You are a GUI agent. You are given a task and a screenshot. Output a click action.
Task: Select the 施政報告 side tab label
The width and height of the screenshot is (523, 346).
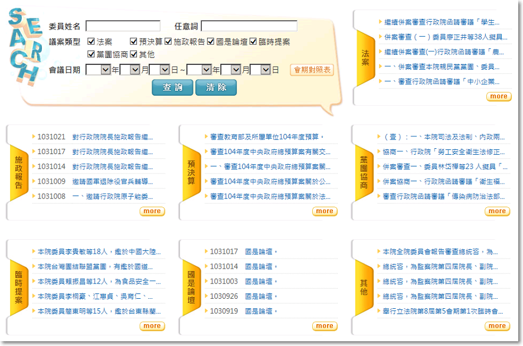[18, 172]
